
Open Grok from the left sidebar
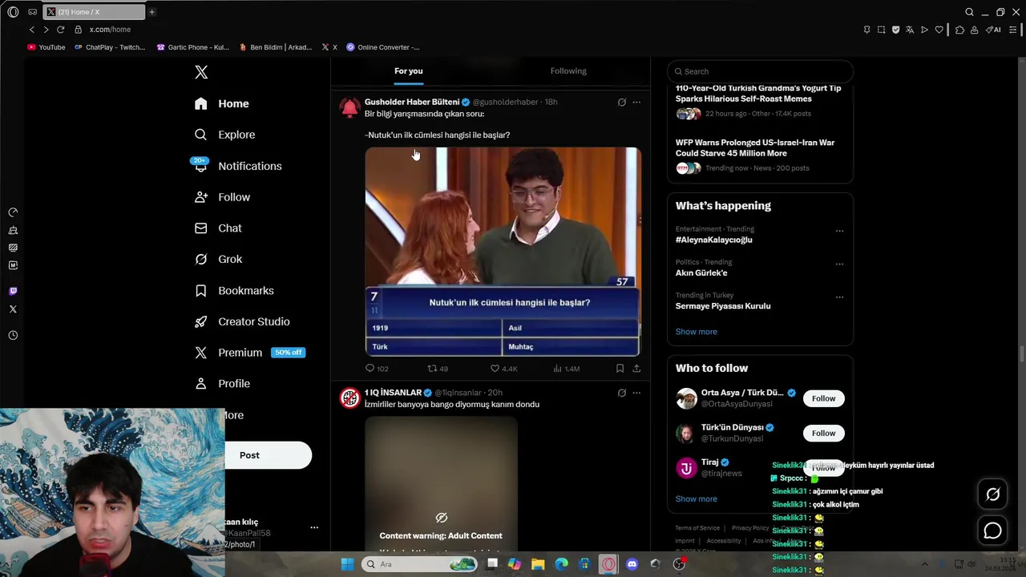point(219,259)
